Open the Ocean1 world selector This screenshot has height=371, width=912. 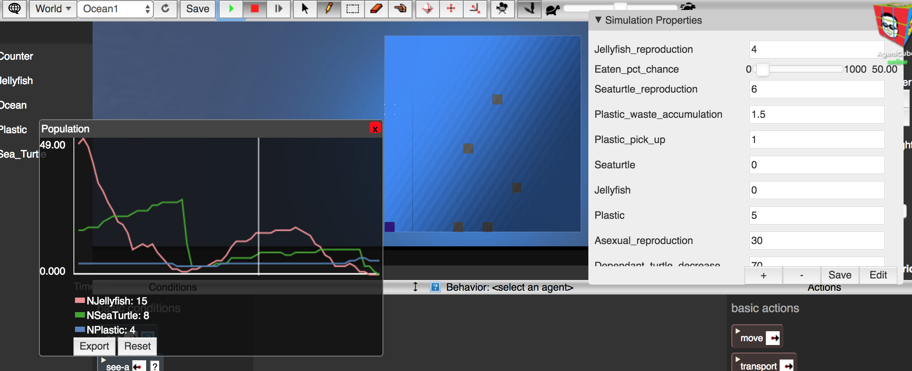click(116, 9)
